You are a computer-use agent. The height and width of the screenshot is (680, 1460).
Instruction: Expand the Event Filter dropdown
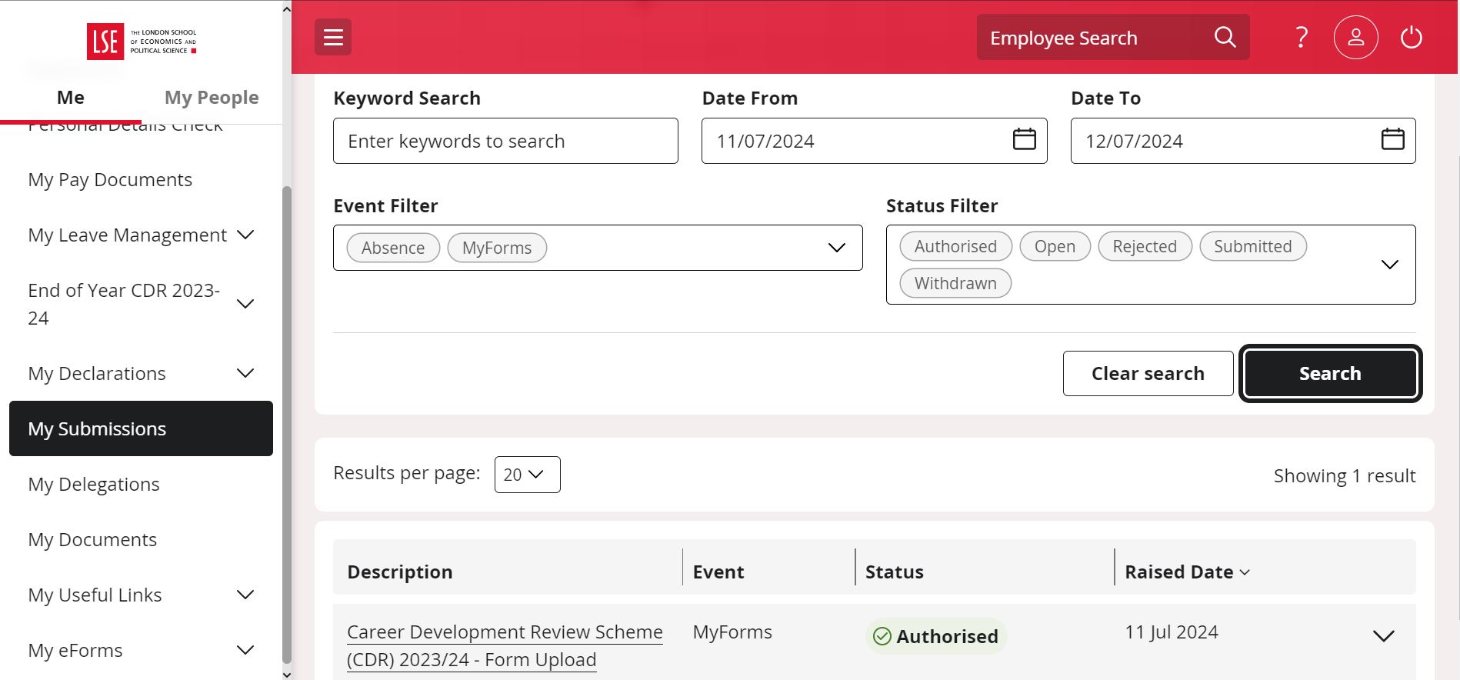coord(836,248)
